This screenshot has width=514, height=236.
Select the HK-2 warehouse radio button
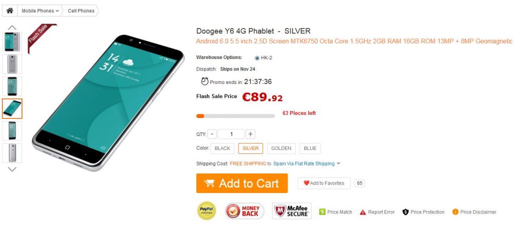tap(257, 58)
